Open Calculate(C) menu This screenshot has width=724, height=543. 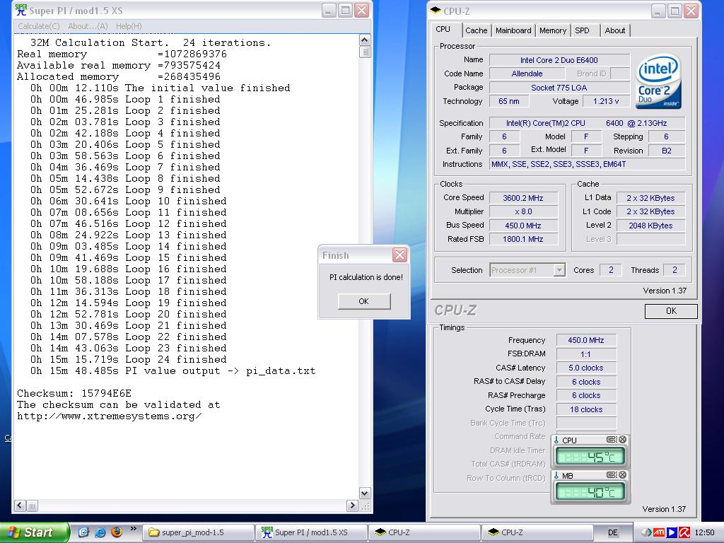click(x=39, y=26)
